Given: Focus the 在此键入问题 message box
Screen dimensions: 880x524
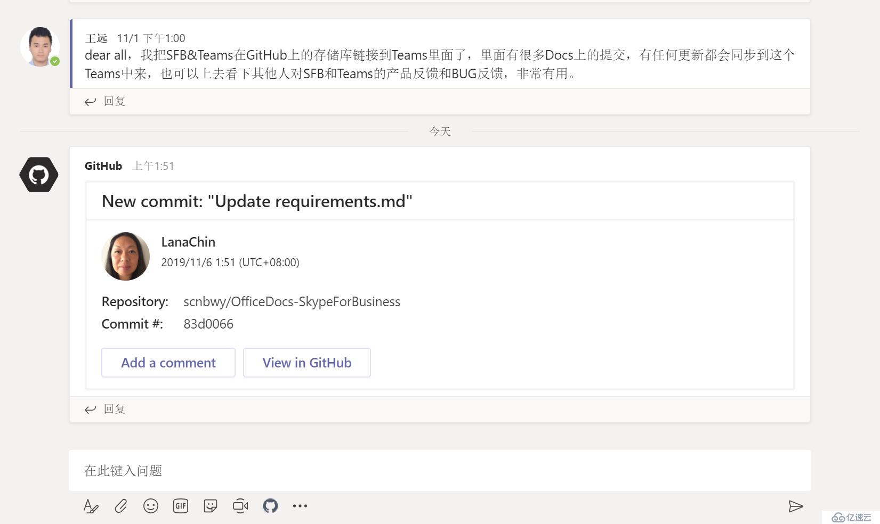Looking at the screenshot, I should point(440,470).
